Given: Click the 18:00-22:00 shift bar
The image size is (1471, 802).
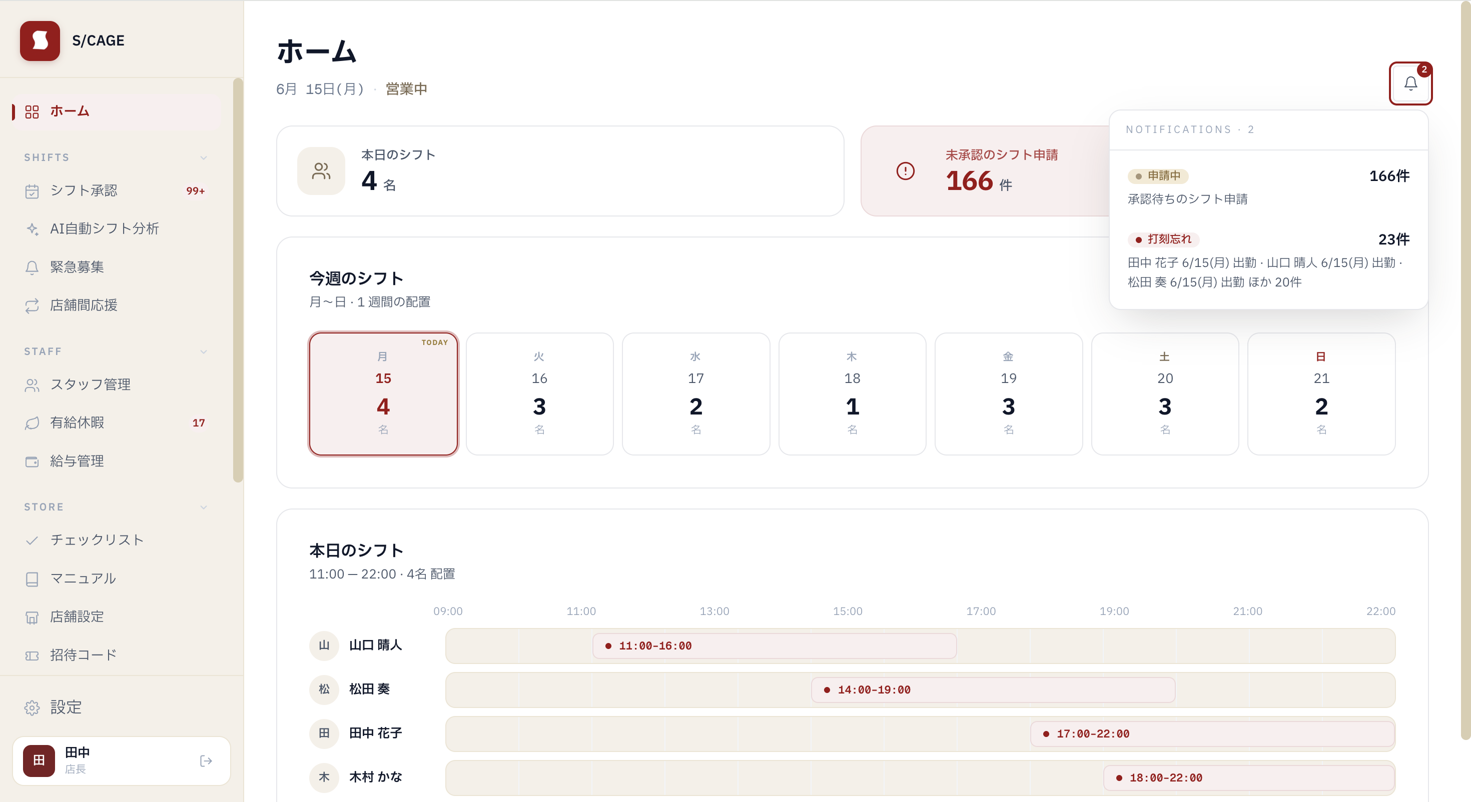Looking at the screenshot, I should click(x=1249, y=778).
